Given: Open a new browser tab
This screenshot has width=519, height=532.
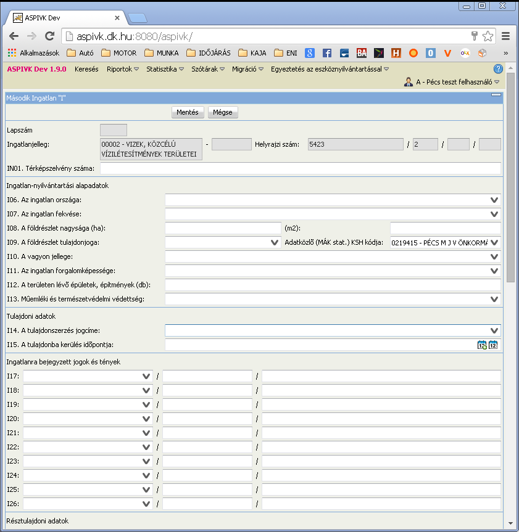Looking at the screenshot, I should click(138, 18).
